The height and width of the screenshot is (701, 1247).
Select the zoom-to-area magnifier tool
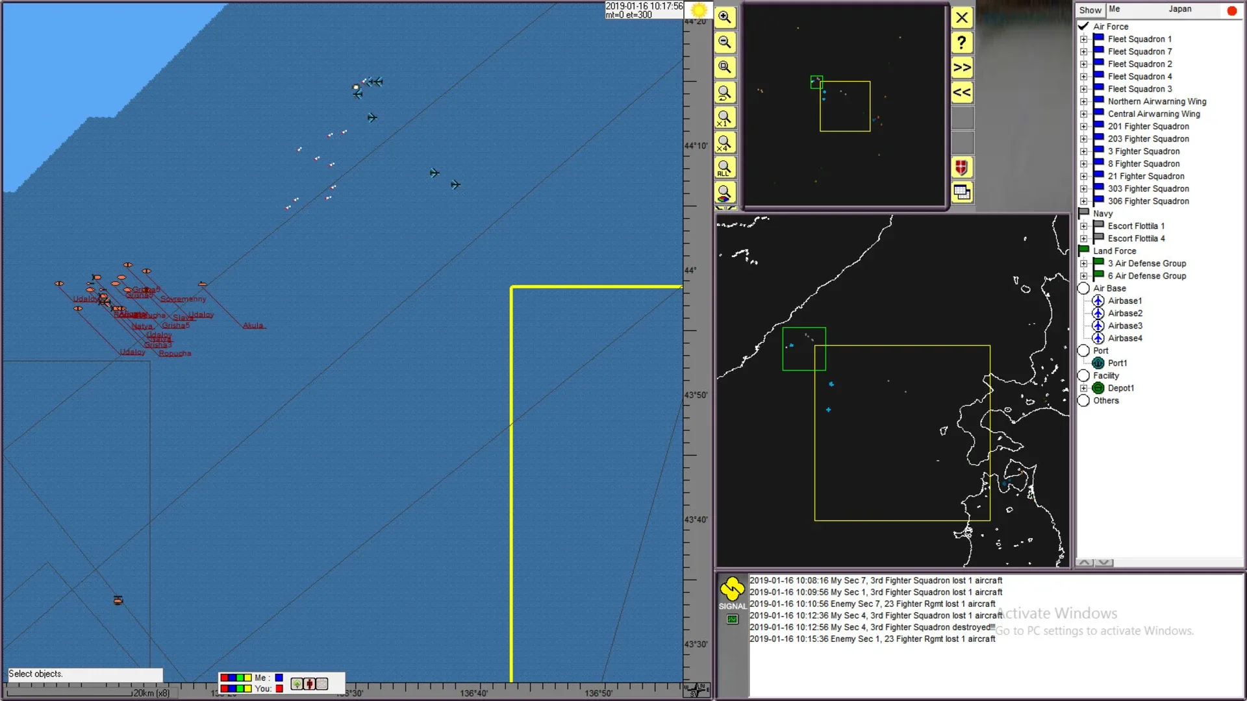click(724, 68)
